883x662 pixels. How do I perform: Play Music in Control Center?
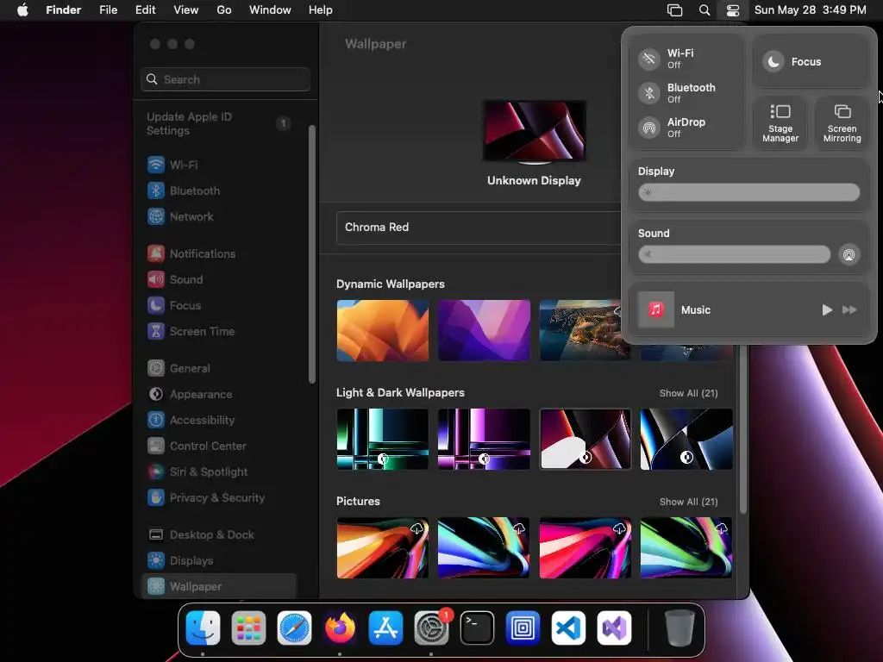826,309
